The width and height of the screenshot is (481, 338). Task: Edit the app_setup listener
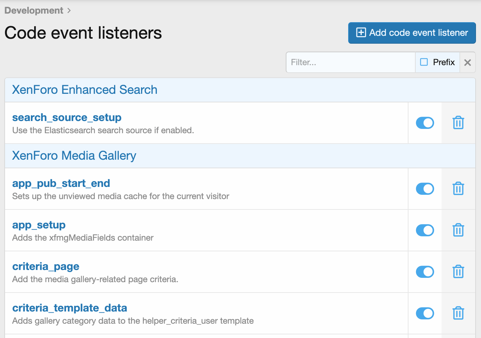pos(39,225)
